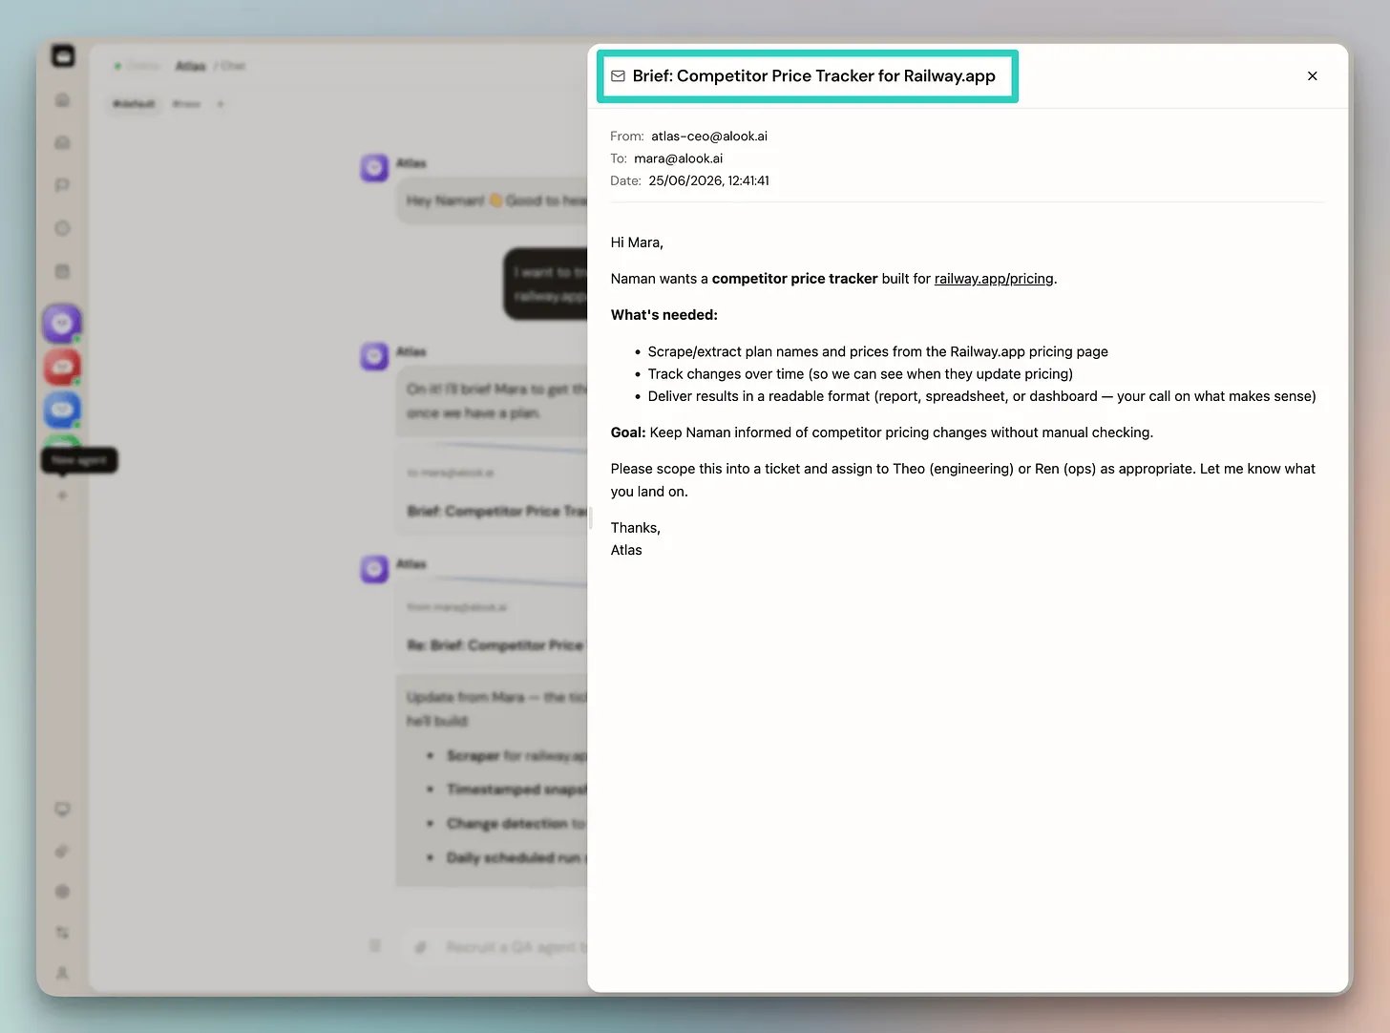Select the purple Atlas agent avatar

(x=62, y=324)
